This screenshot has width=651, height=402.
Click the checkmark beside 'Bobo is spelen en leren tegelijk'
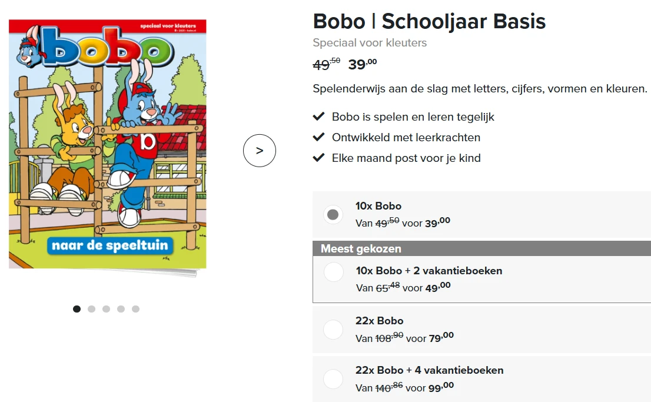(318, 117)
